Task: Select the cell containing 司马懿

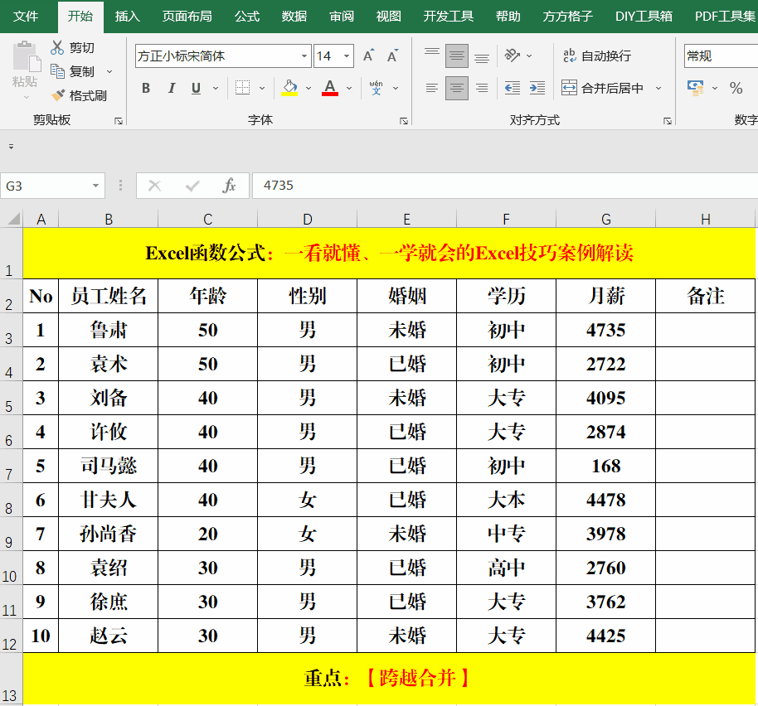Action: click(x=109, y=466)
